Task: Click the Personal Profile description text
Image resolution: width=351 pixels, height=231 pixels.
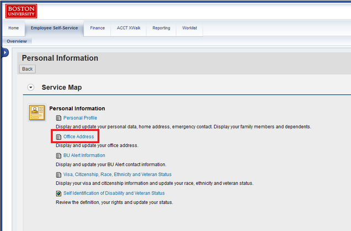Action: pos(183,127)
